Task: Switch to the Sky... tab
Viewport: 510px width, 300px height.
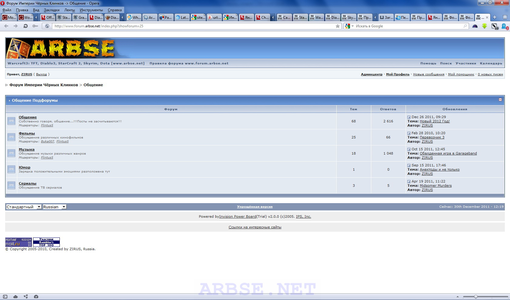Action: click(x=348, y=18)
